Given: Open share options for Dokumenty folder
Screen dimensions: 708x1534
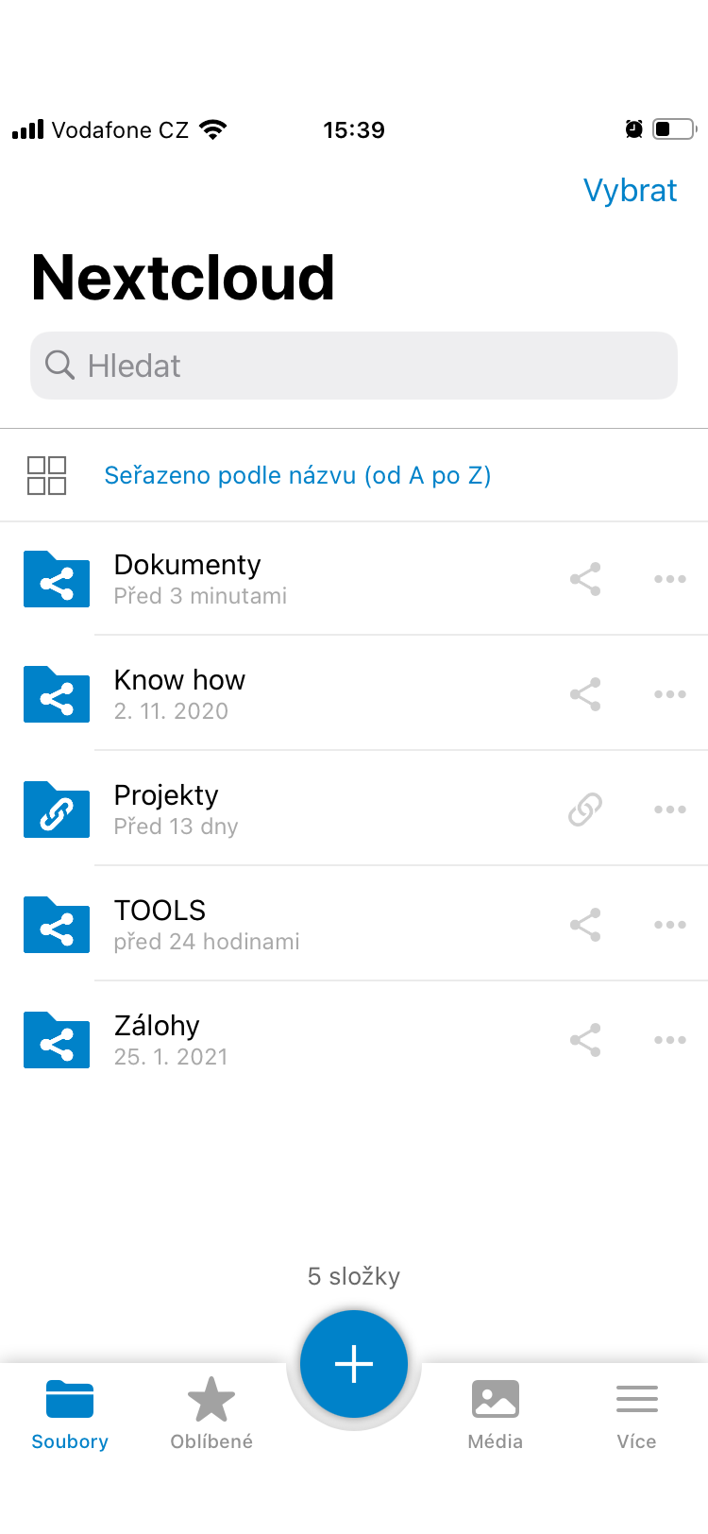Looking at the screenshot, I should pos(585,579).
